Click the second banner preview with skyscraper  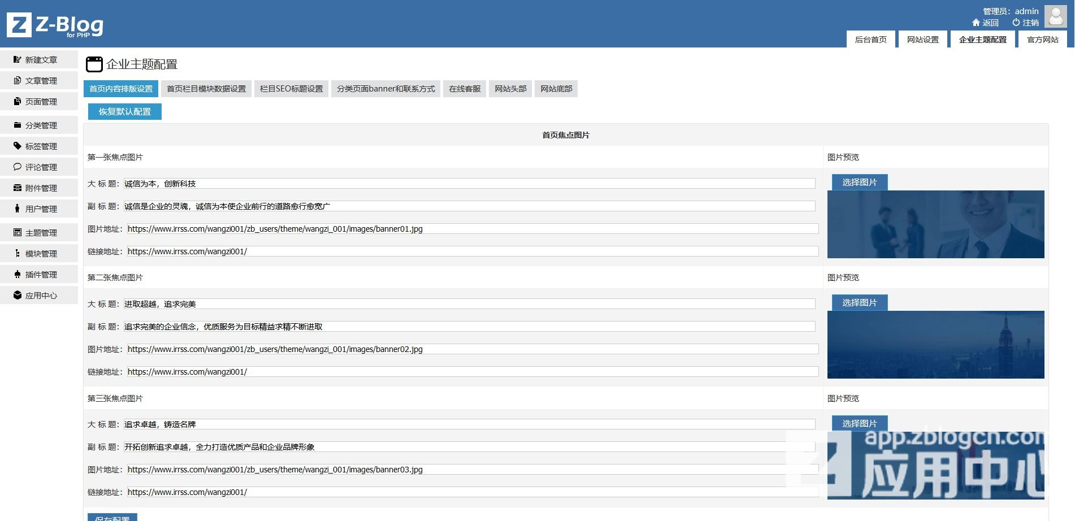(935, 345)
